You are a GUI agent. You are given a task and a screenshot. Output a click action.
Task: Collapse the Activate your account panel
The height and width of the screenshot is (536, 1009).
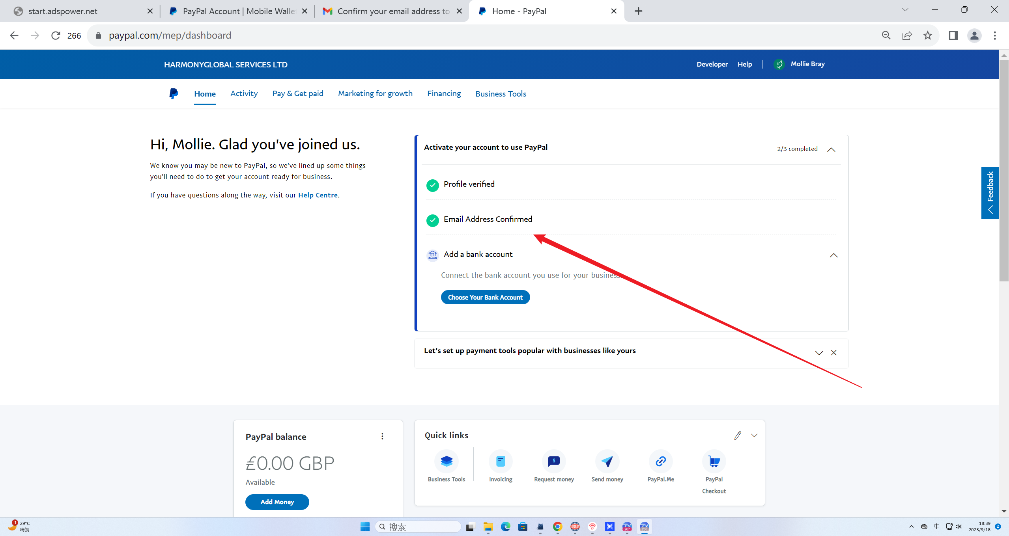tap(831, 149)
